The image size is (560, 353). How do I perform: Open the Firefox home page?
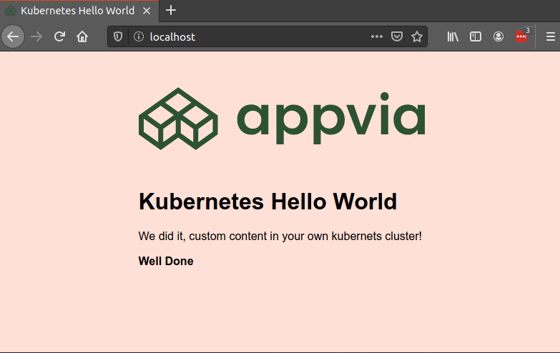[82, 36]
